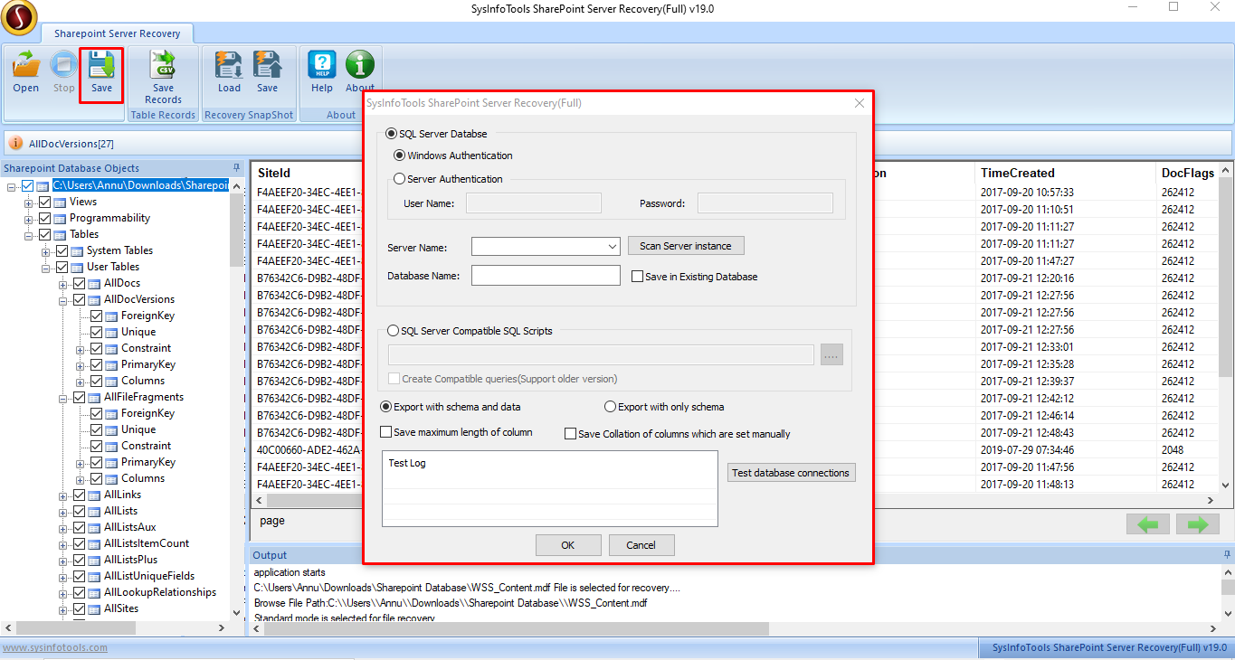
Task: Select SQL Server Compatible SQL Scripts option
Action: point(393,331)
